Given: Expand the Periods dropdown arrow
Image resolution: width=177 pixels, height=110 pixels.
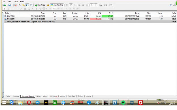Looking at the screenshot, I should point(108,5).
